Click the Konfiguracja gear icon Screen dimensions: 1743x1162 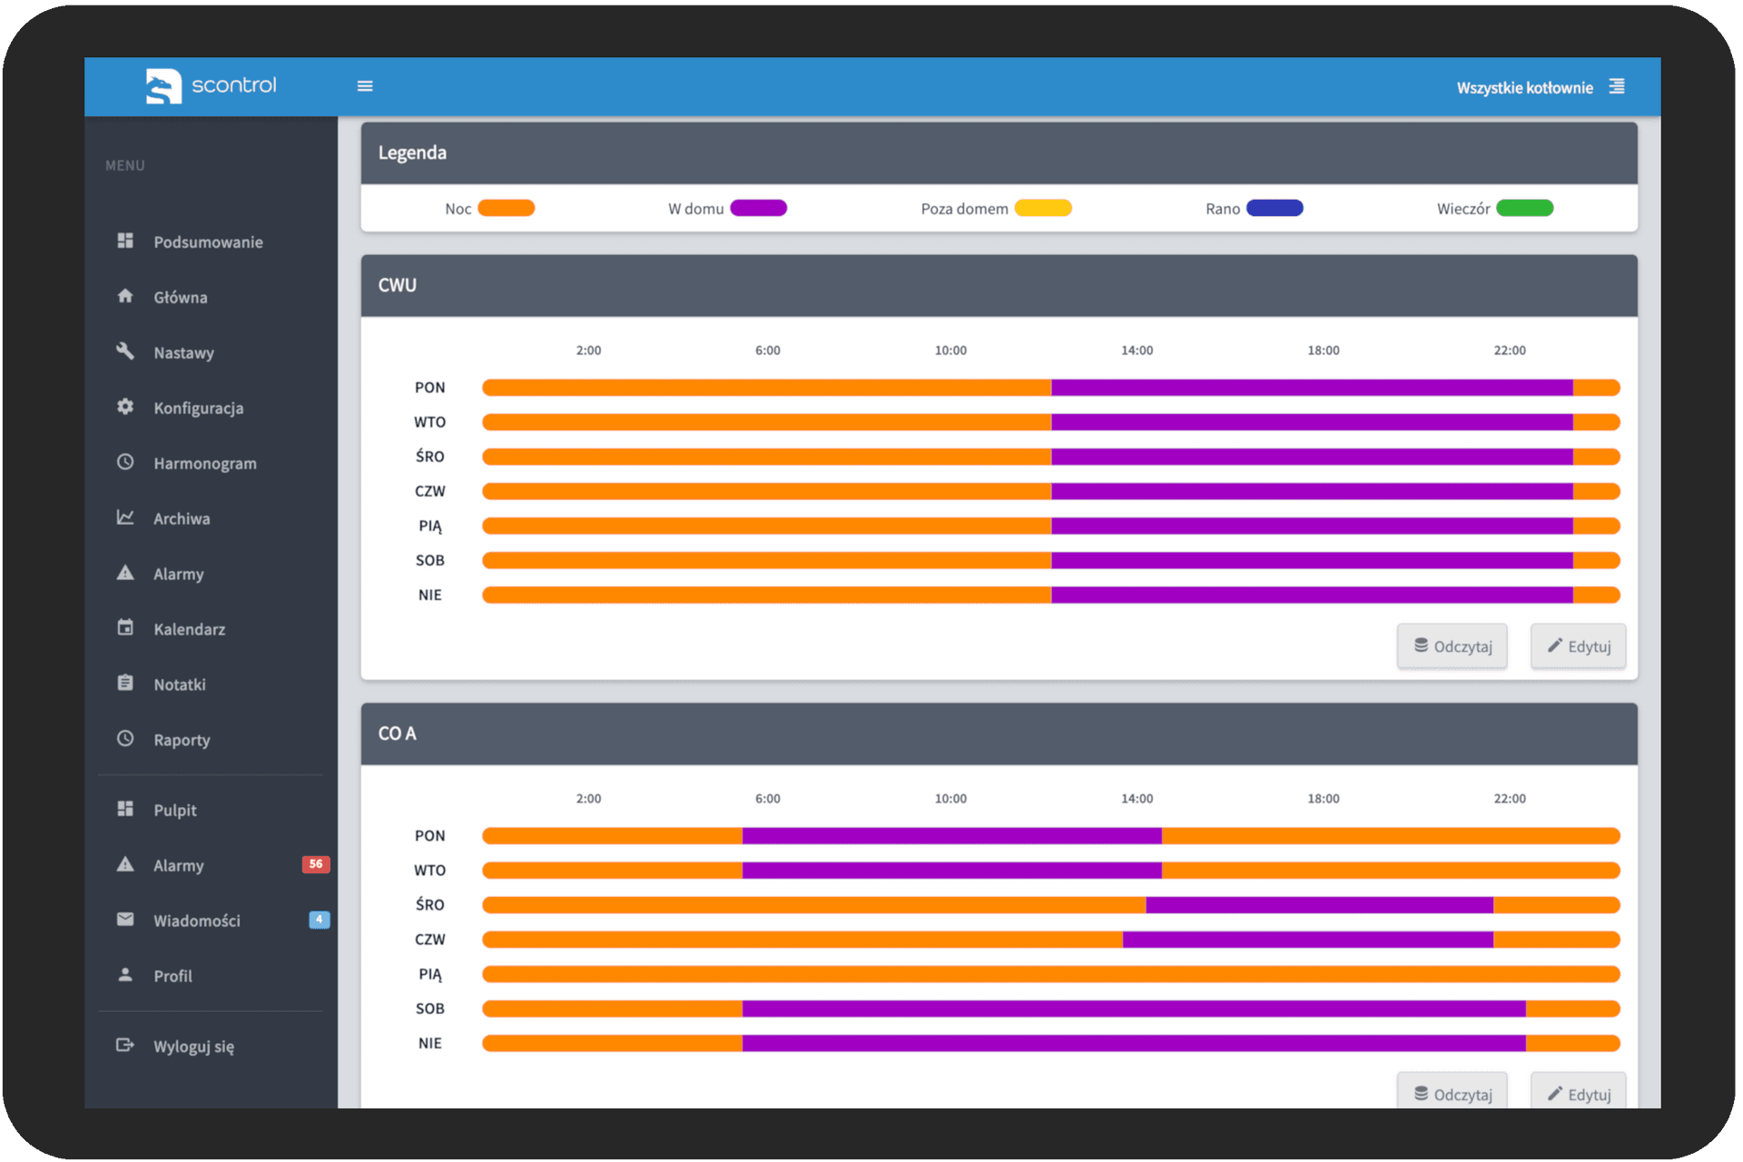point(125,407)
